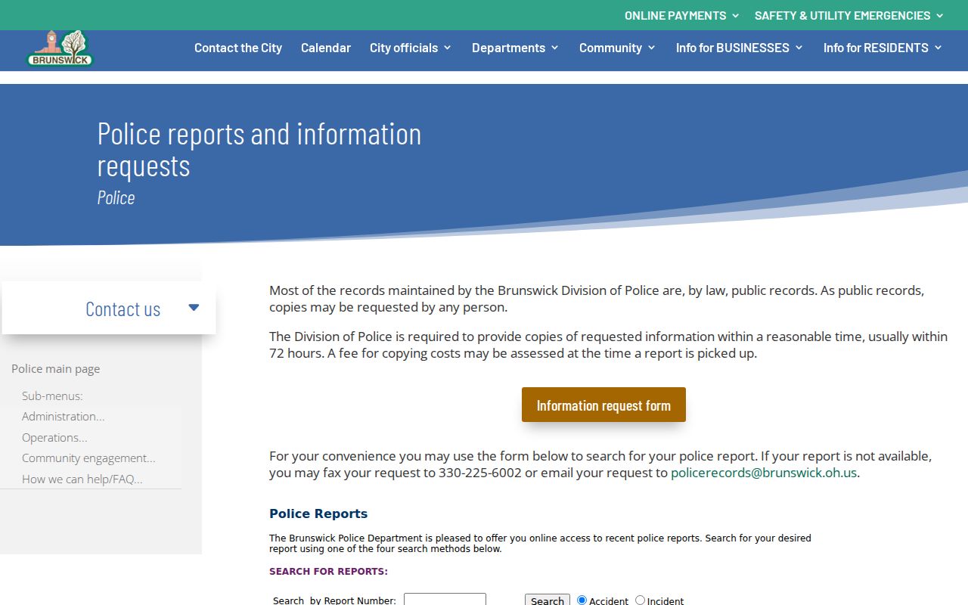The width and height of the screenshot is (968, 605).
Task: Focus the Report Number search field
Action: coord(445,600)
